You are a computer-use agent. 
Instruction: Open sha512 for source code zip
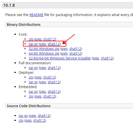[39, 121]
